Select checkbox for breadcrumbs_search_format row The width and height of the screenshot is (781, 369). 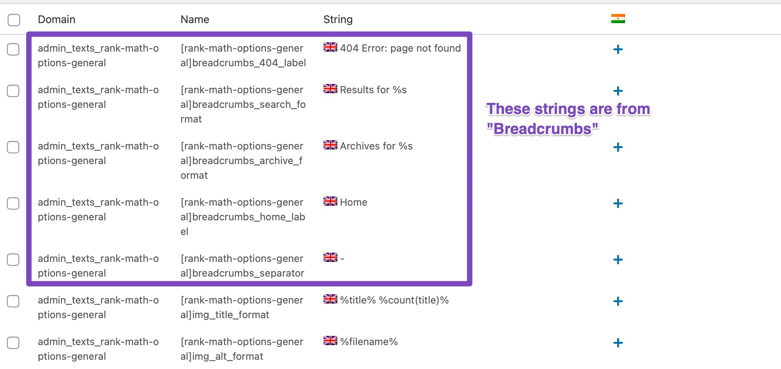(x=13, y=91)
